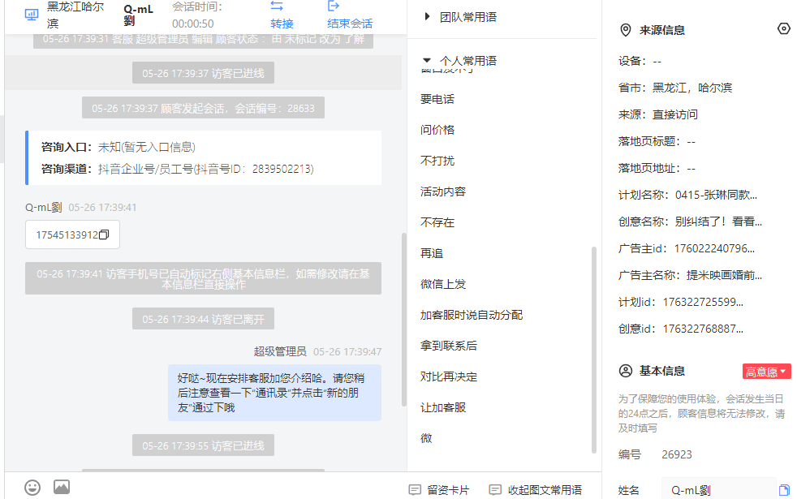
Task: Copy phone number 17545133912 with copy icon
Action: click(x=104, y=234)
